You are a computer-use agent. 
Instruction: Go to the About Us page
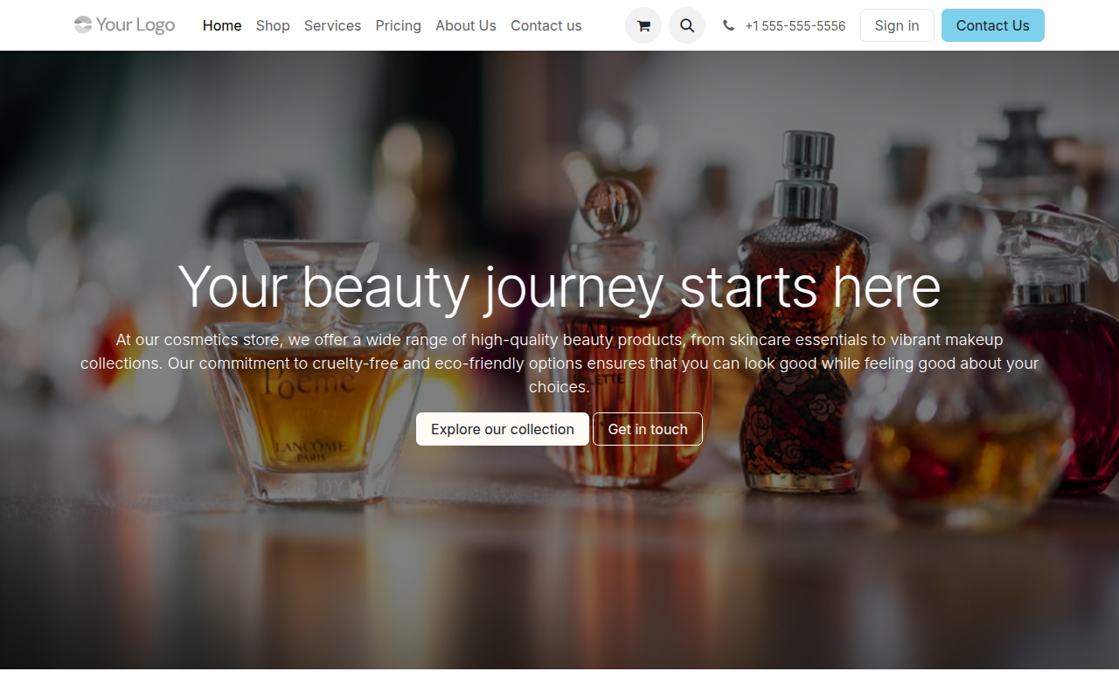tap(465, 25)
